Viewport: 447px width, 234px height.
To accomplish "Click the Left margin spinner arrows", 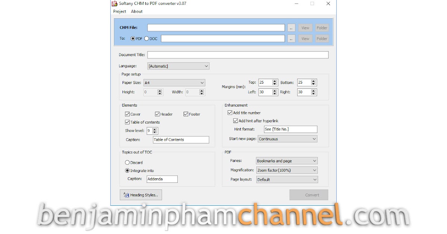I will pos(275,92).
